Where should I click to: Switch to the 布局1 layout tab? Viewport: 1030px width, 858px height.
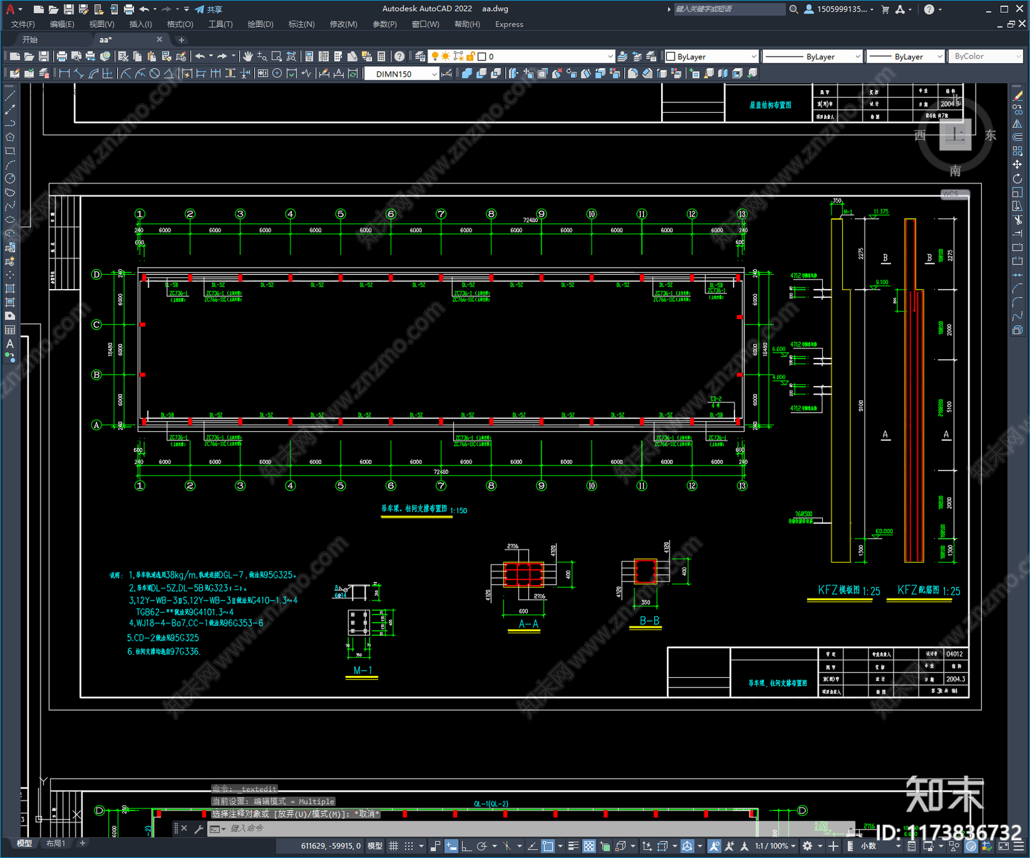pos(56,843)
